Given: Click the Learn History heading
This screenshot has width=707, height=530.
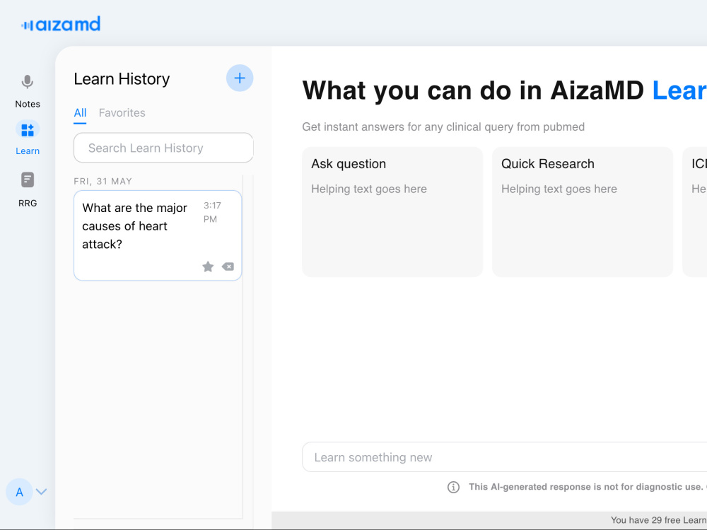Looking at the screenshot, I should coord(122,79).
